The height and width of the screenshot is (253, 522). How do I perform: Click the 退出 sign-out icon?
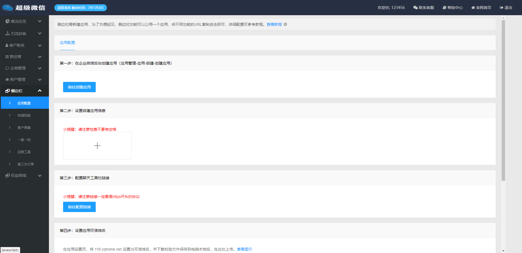pyautogui.click(x=502, y=8)
